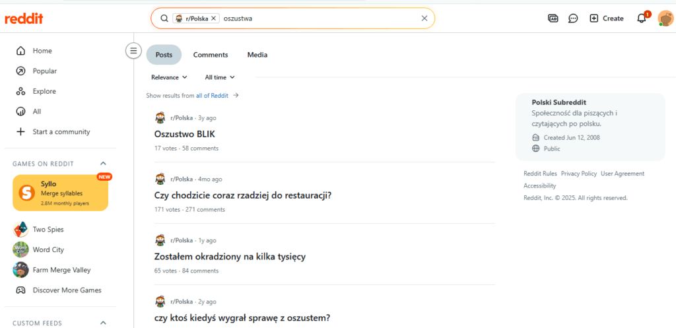Show results from all of Reddit
Image resolution: width=676 pixels, height=328 pixels.
point(212,96)
